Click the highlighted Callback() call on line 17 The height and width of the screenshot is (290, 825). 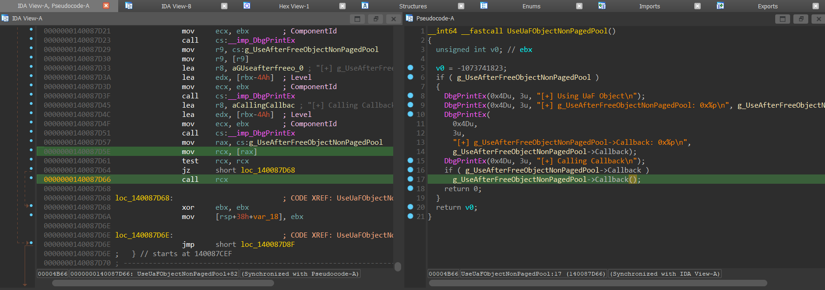point(547,180)
